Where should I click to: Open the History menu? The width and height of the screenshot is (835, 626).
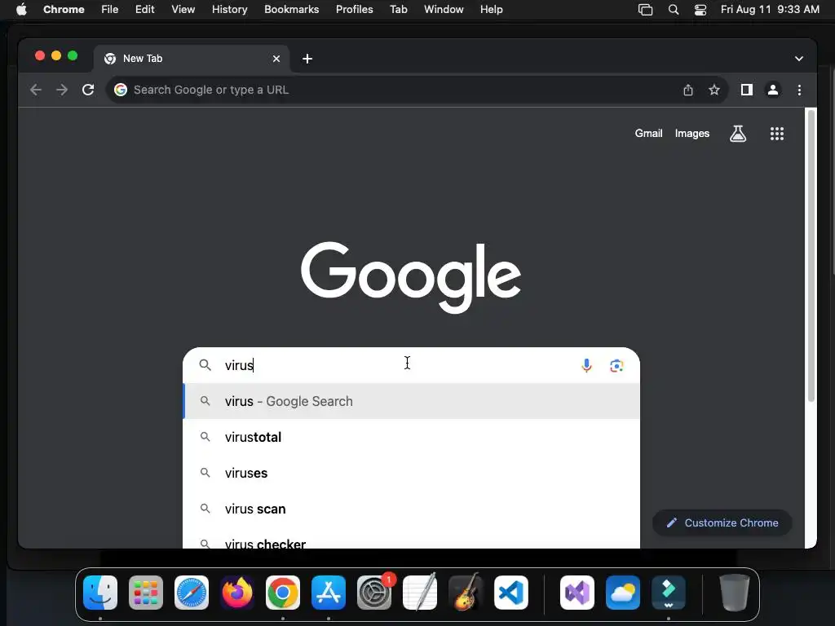click(229, 10)
